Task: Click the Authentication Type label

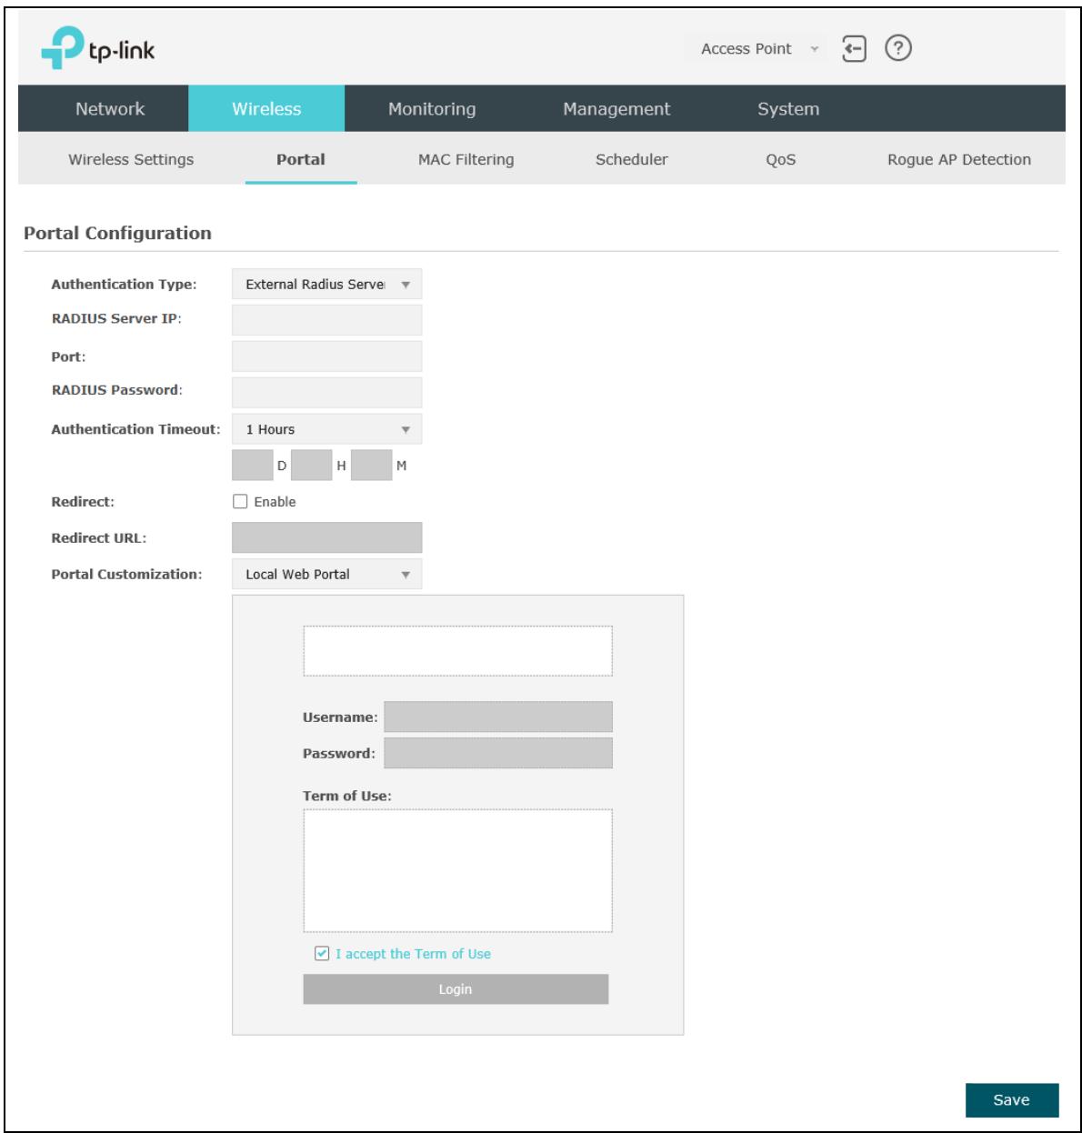Action: click(x=124, y=285)
